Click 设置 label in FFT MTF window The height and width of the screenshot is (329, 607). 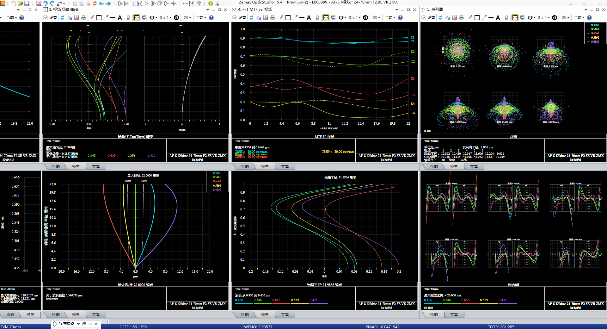coord(242,18)
